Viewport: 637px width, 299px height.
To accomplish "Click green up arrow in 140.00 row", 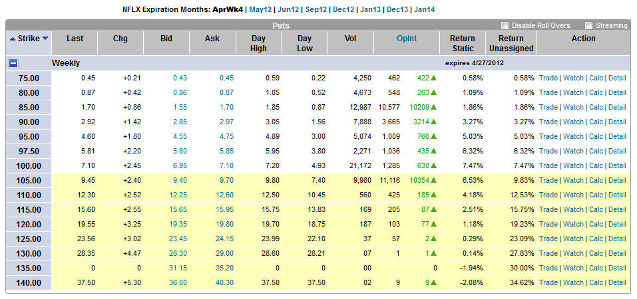I will (x=434, y=282).
